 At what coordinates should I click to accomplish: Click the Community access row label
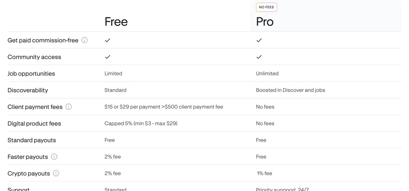click(x=34, y=57)
